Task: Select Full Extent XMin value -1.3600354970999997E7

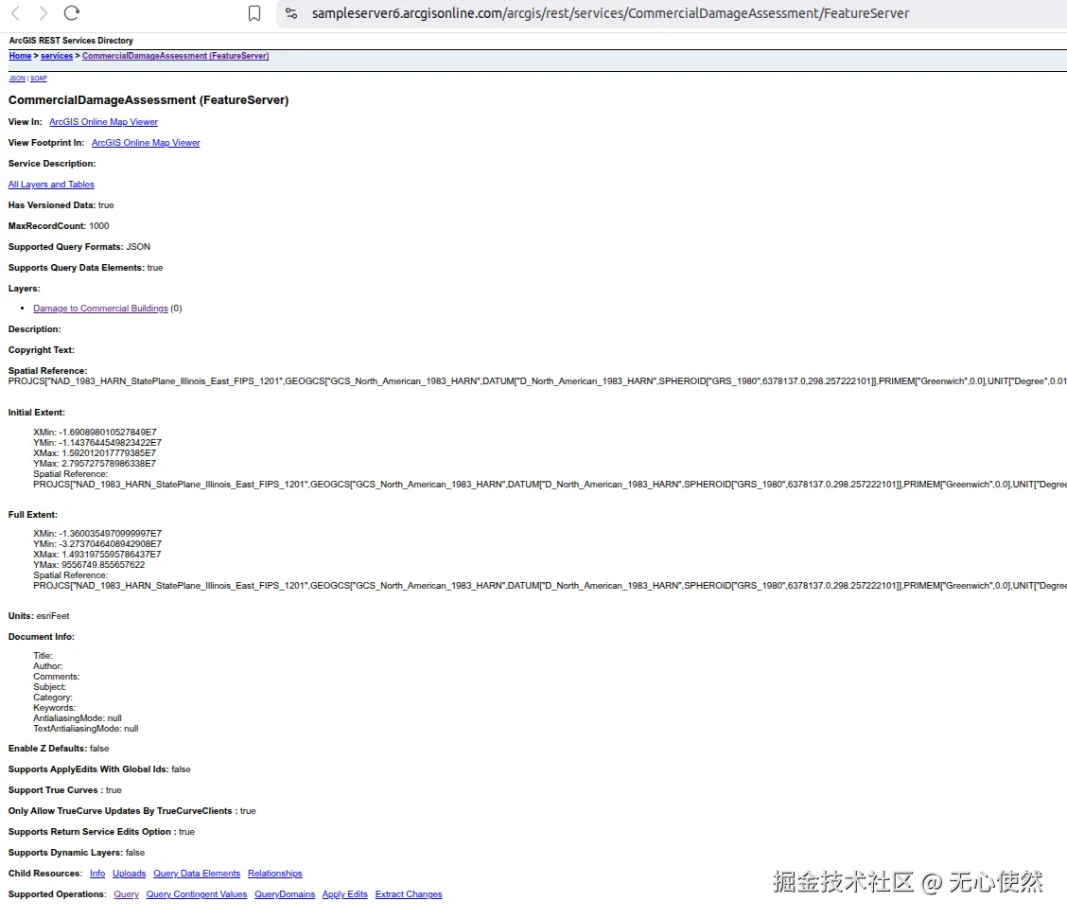Action: pyautogui.click(x=111, y=534)
